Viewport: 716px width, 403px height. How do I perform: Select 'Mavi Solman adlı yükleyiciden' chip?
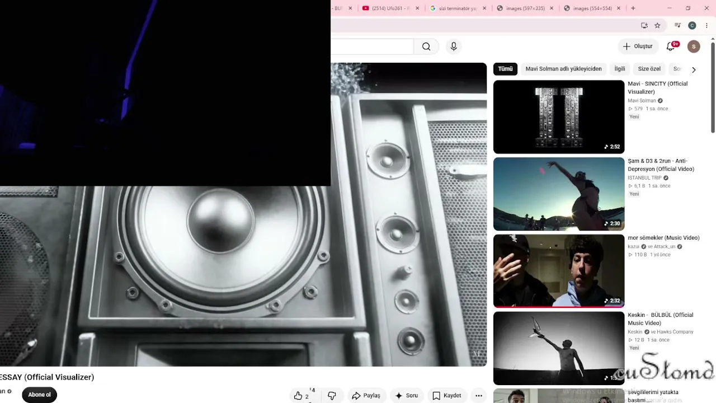coord(563,69)
